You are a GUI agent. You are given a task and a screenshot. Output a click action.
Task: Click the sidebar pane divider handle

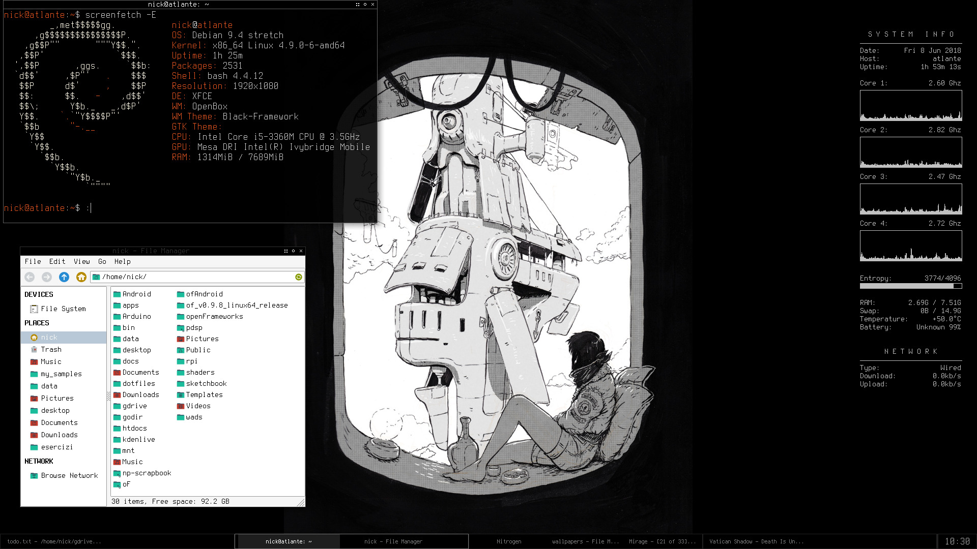(108, 396)
